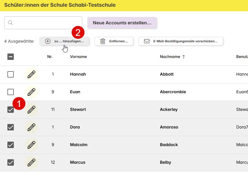Uncheck Stewart Ackerley's checkbox
This screenshot has height=174, width=248.
(x=11, y=110)
